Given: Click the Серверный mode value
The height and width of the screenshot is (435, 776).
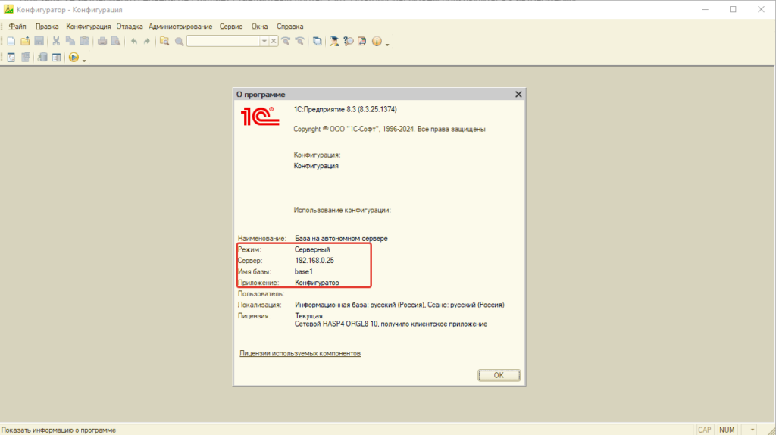Looking at the screenshot, I should 312,249.
